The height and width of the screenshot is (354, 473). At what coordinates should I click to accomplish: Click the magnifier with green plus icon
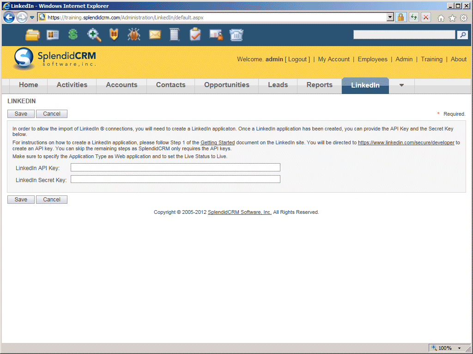(94, 35)
